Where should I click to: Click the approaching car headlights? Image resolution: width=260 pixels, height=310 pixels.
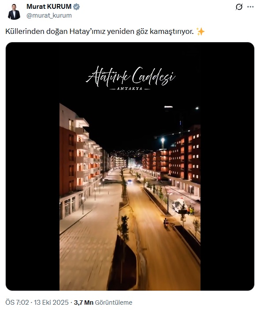130,181
